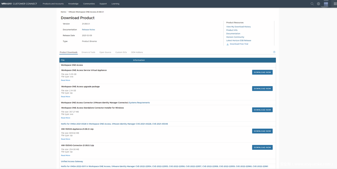Viewport: 337px width, 169px height.
Task: Open the globe language selector
Action: pyautogui.click(x=318, y=4)
